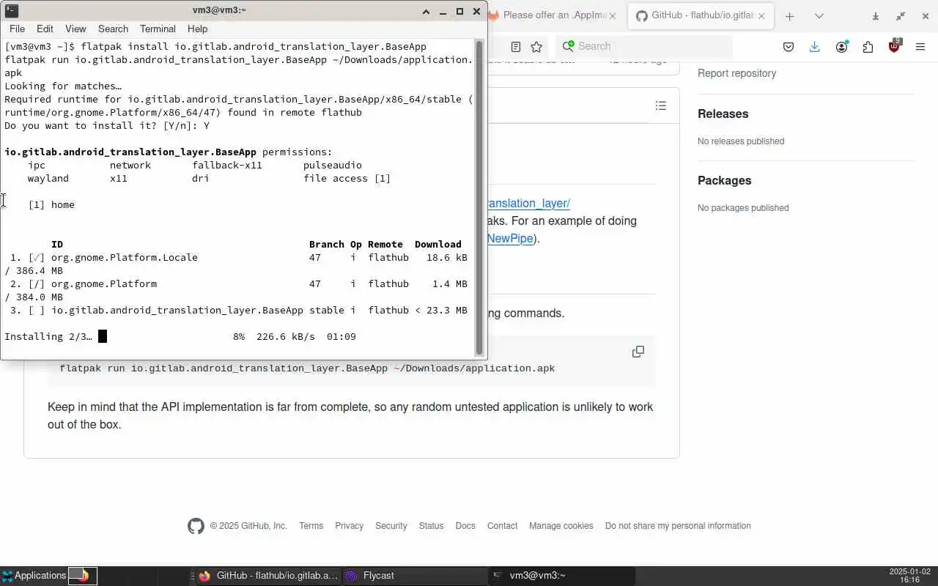Open the Firefox extensions puzzle icon

pos(868,47)
